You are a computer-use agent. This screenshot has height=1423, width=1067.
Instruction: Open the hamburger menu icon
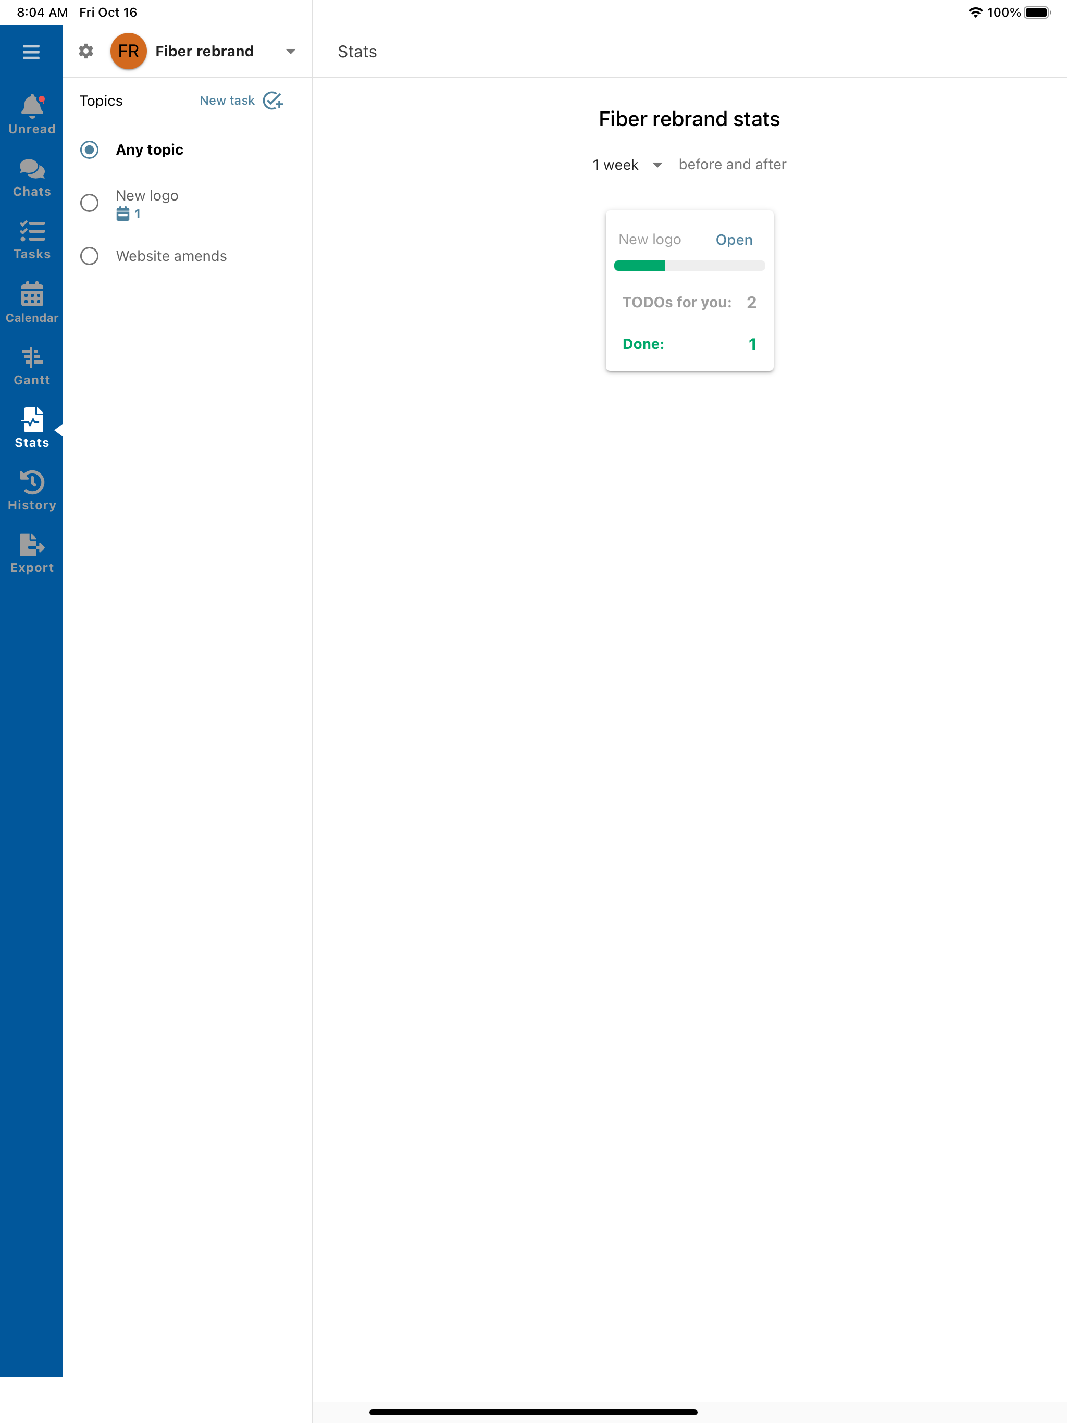coord(31,52)
